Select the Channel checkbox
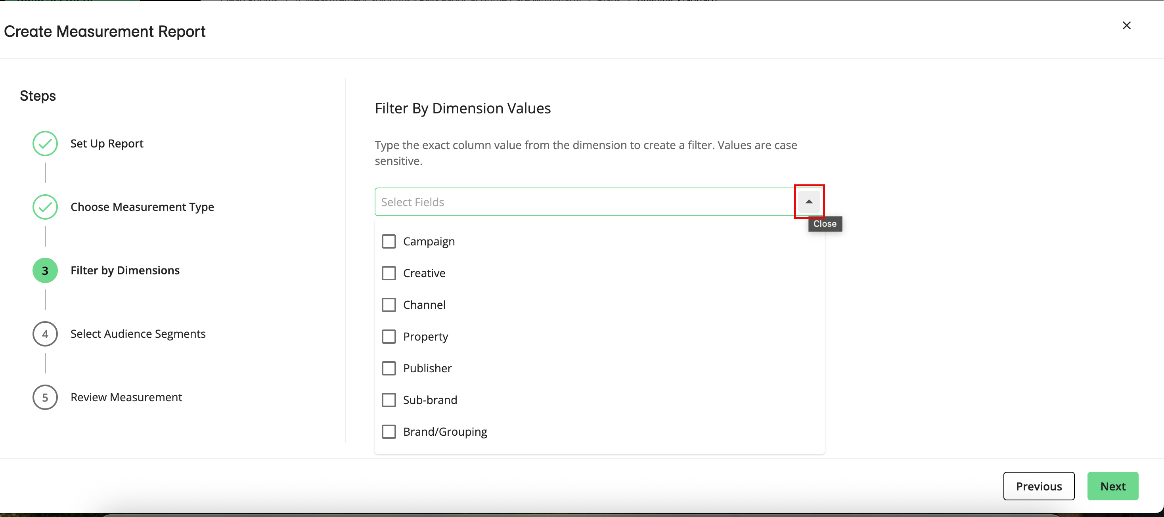The image size is (1164, 517). [389, 304]
